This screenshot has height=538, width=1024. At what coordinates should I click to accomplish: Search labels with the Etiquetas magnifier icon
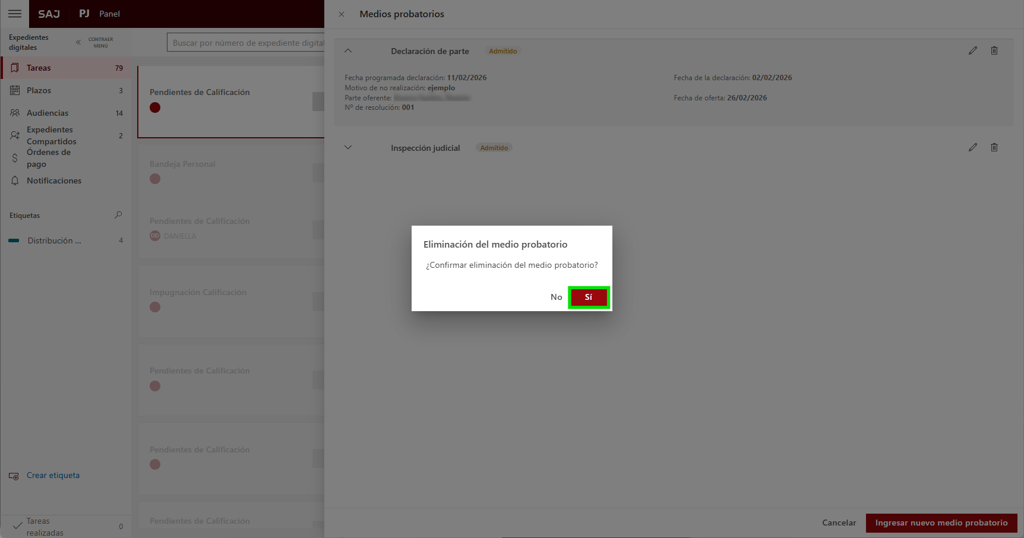tap(118, 215)
